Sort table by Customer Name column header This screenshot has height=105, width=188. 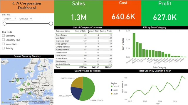coord(63,31)
